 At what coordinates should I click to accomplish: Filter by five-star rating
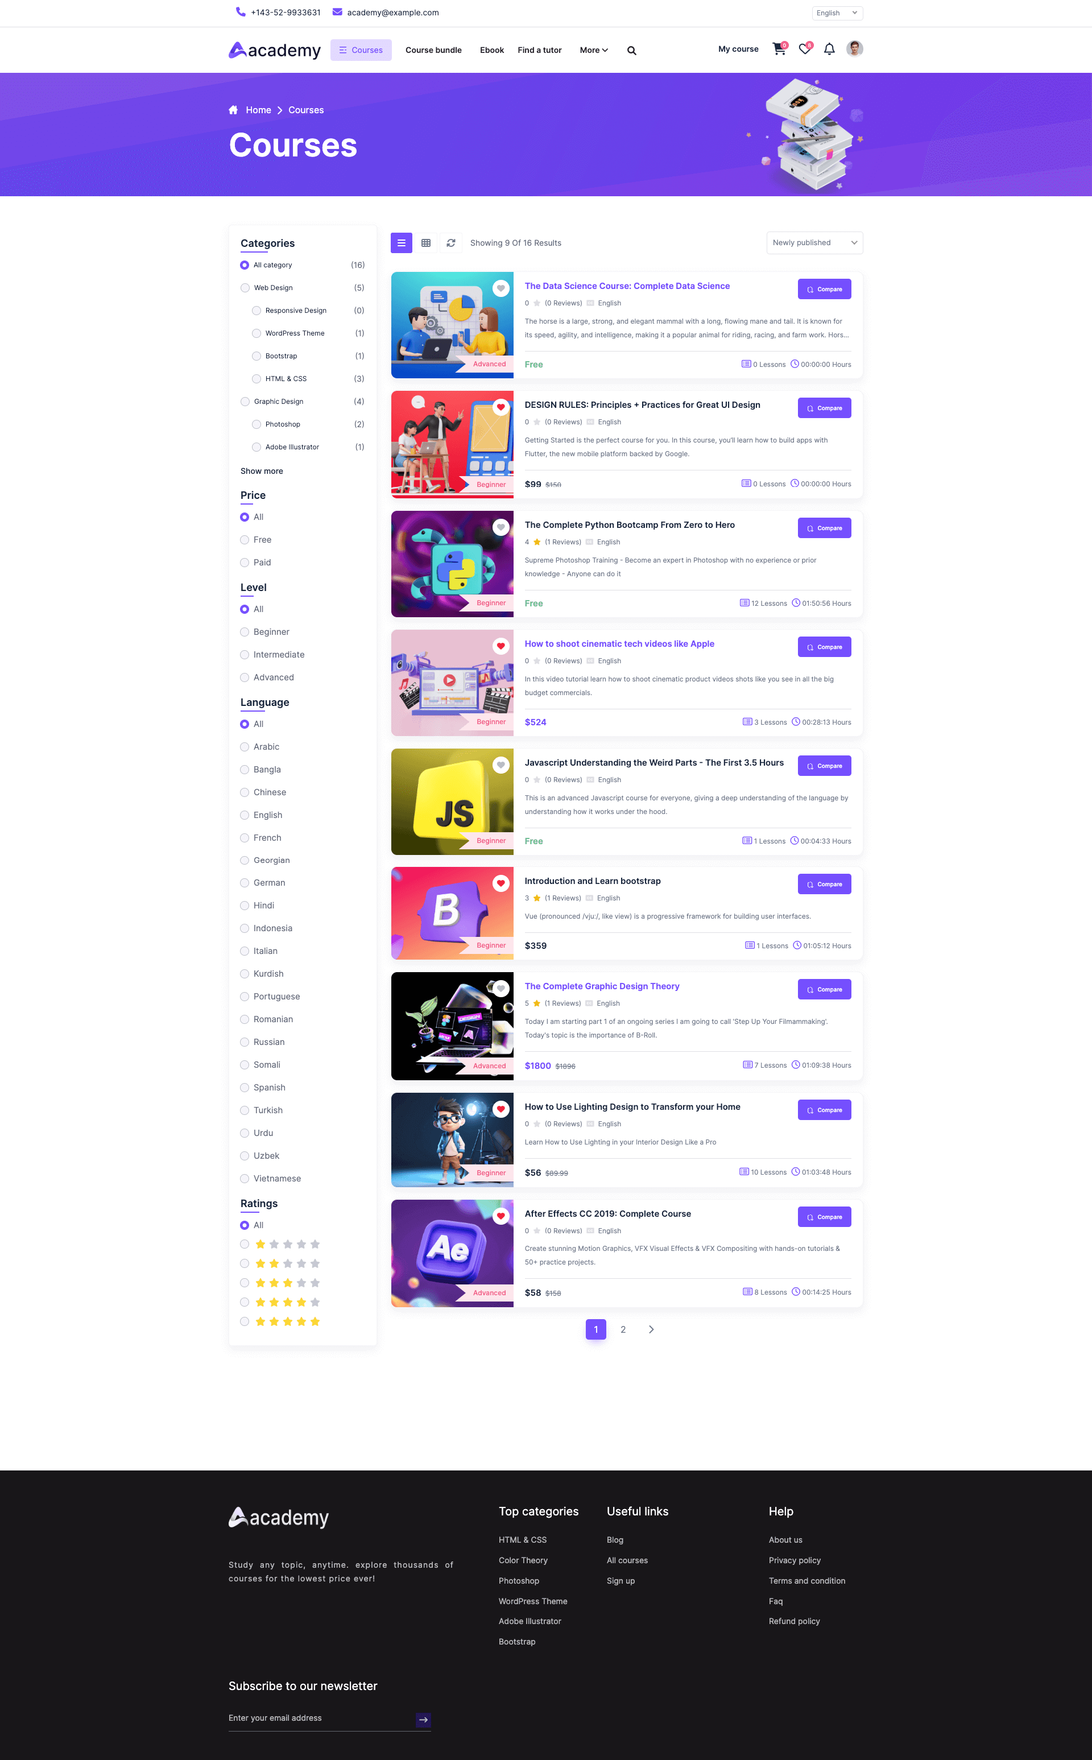[280, 1321]
